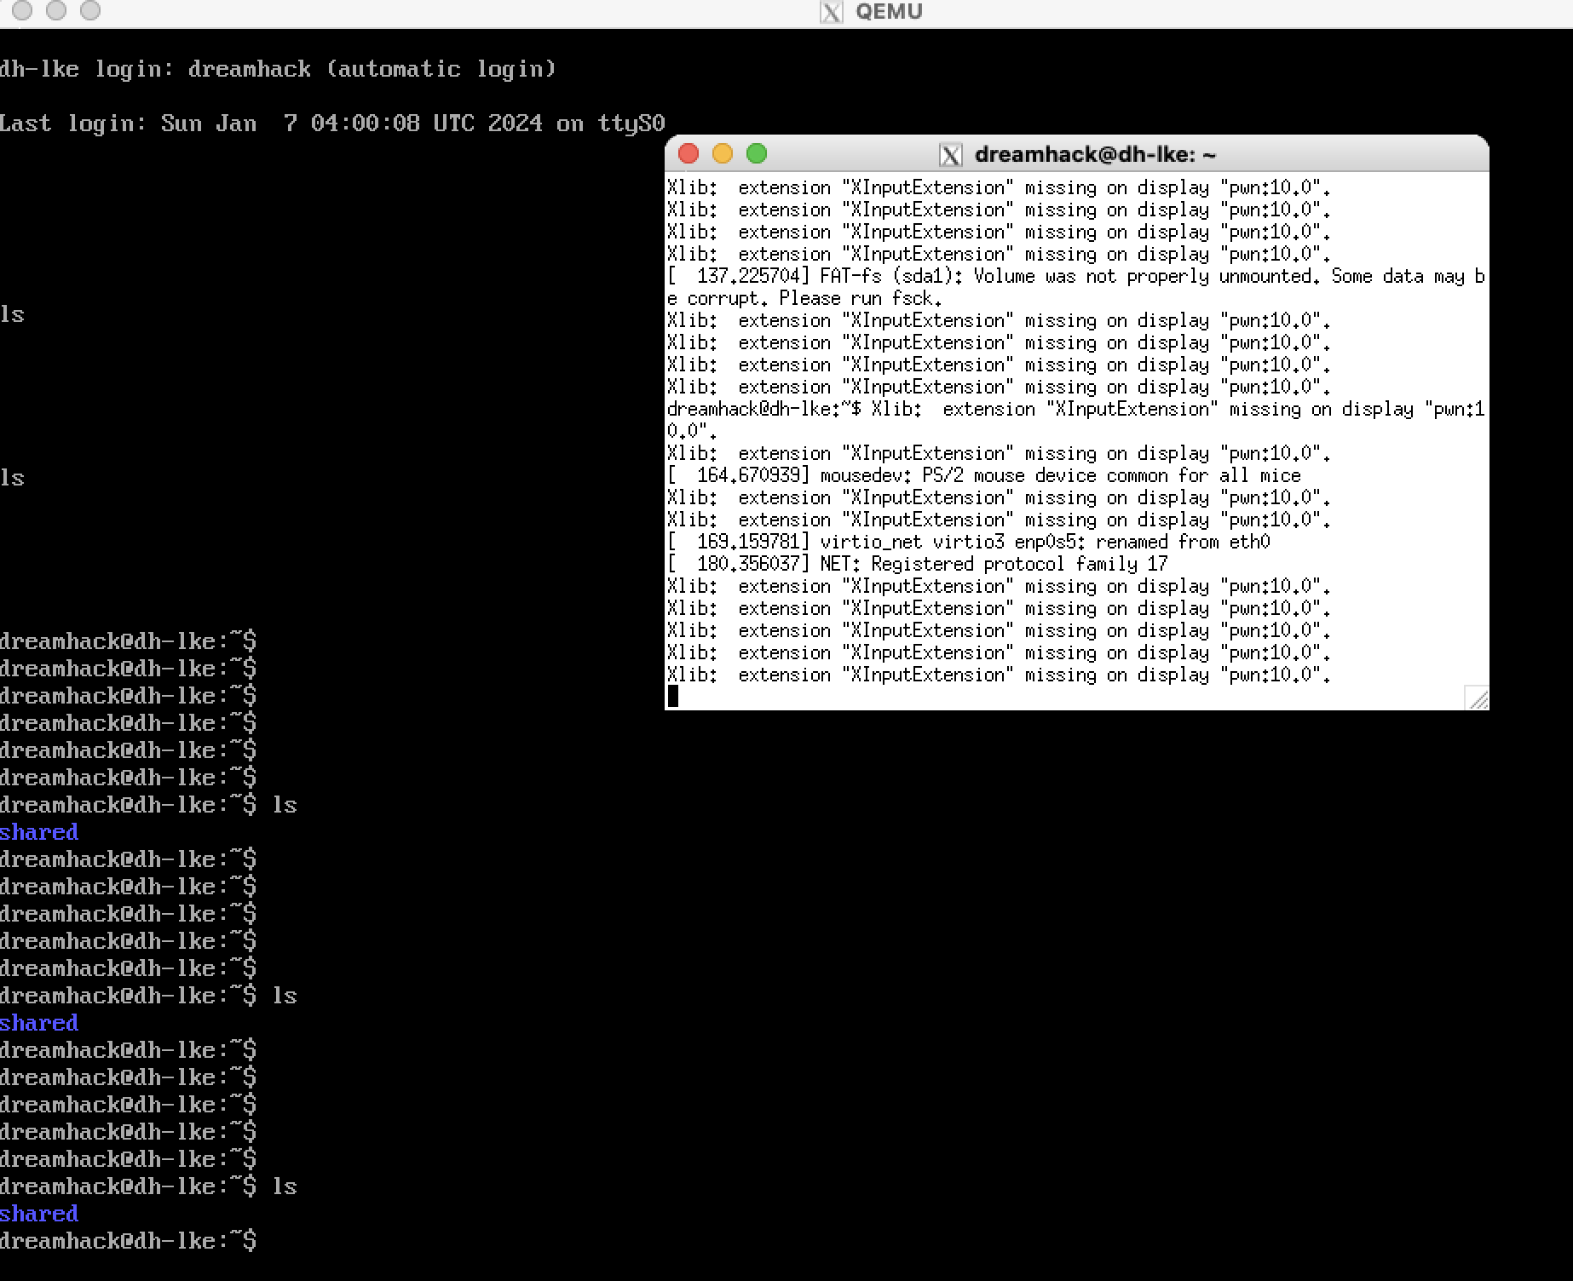Click the first grayed circle in the top-left controls
This screenshot has width=1573, height=1281.
(x=23, y=12)
